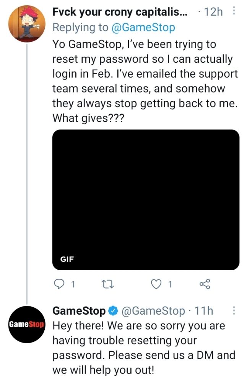247x380 pixels.
Task: Open the share icon on the tweet
Action: (204, 284)
